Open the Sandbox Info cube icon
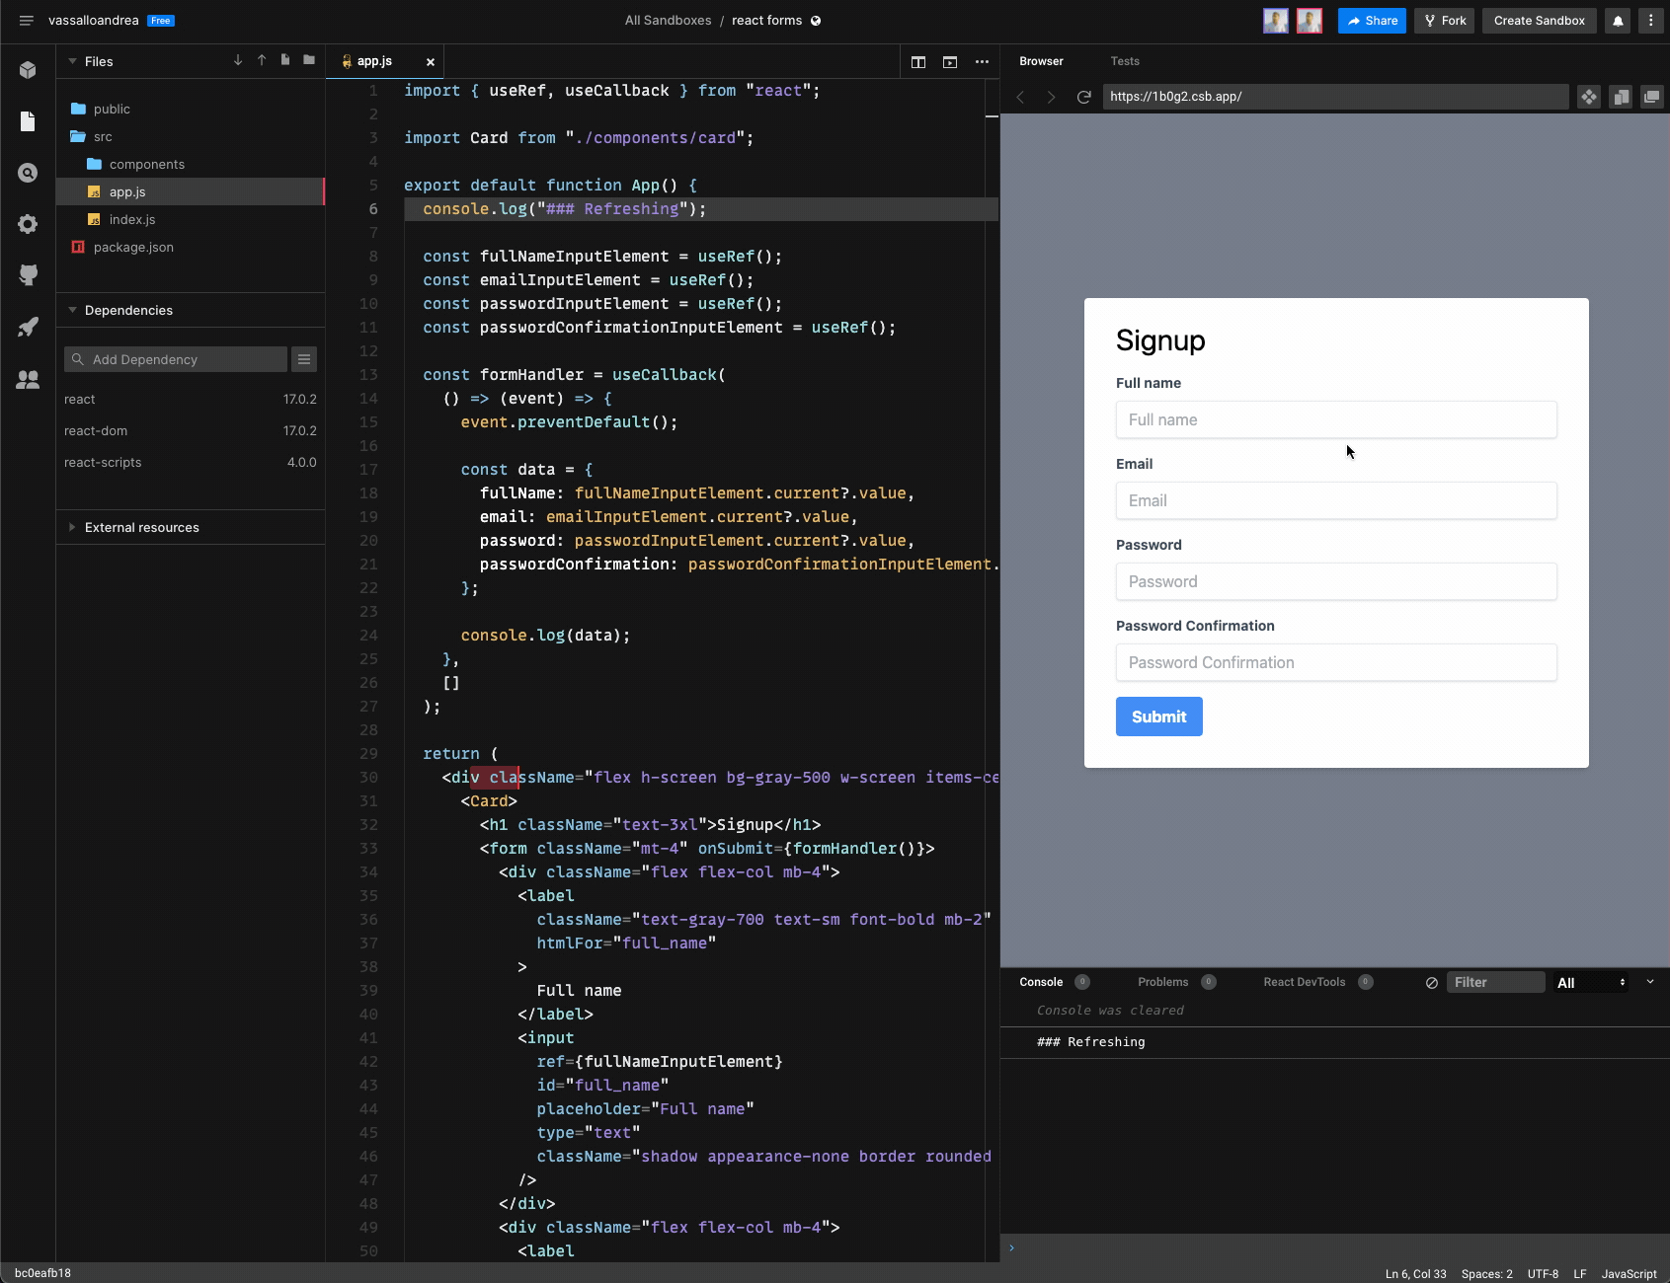This screenshot has width=1670, height=1283. (28, 70)
